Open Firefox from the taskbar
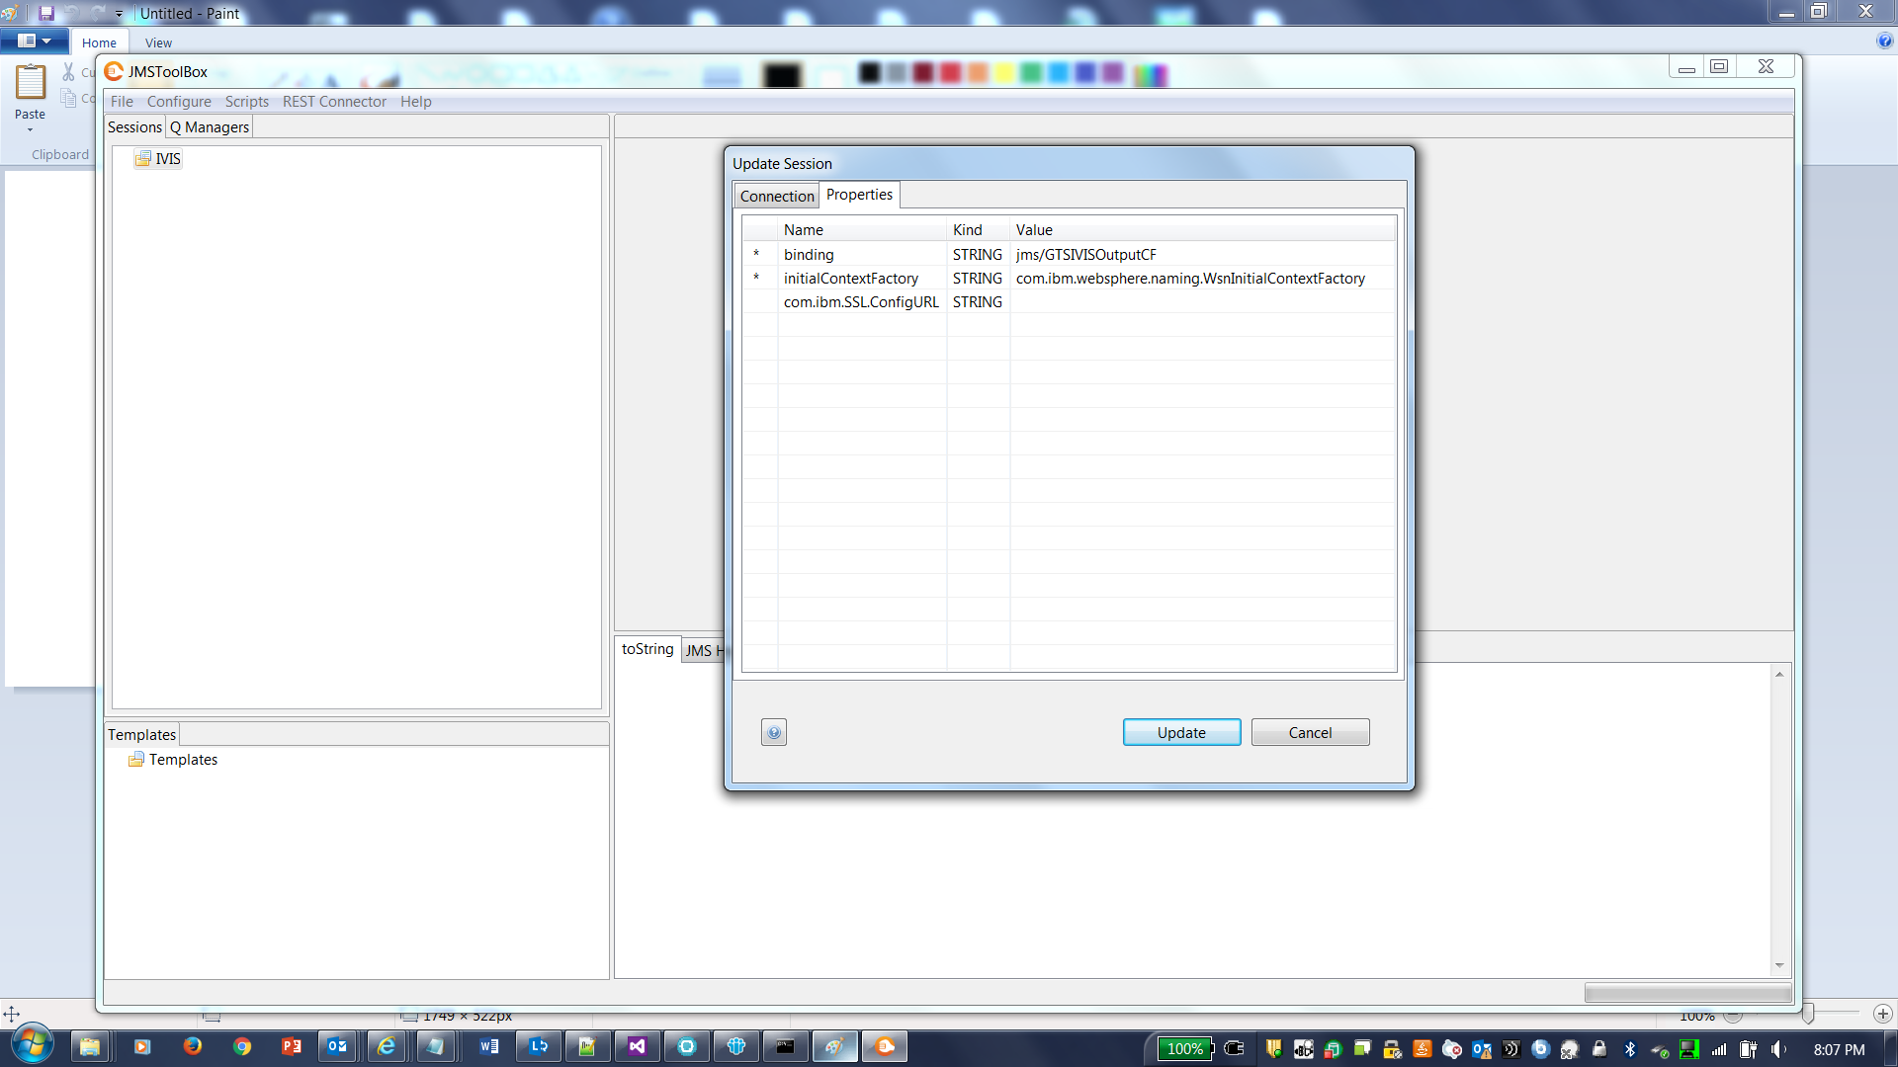This screenshot has height=1067, width=1898. (193, 1046)
